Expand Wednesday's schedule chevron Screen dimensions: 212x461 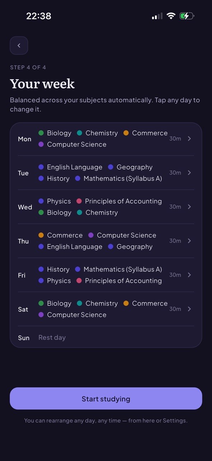(189, 207)
